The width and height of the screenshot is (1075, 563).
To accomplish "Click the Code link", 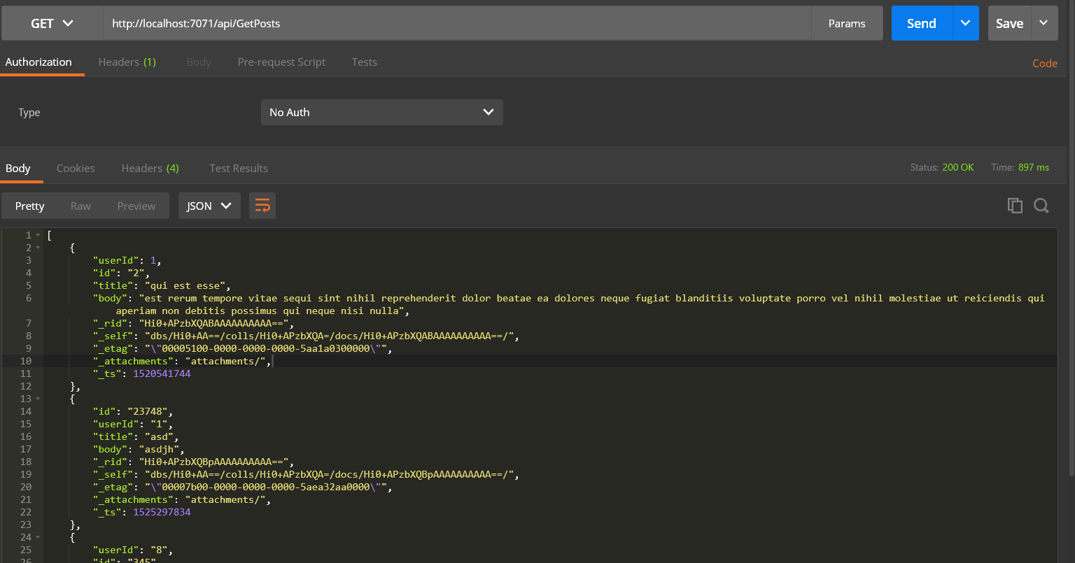I will coord(1045,63).
